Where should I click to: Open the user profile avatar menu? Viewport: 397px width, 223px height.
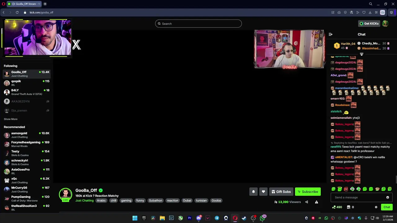tap(385, 24)
